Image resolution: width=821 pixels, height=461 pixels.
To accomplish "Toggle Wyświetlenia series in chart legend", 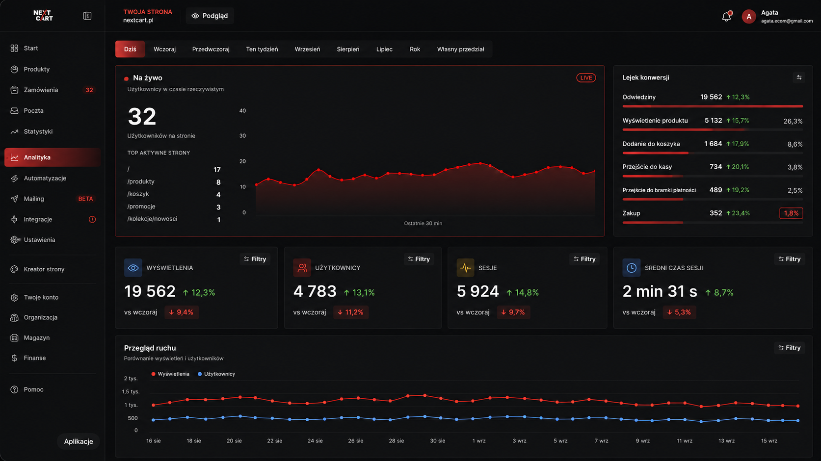I will pyautogui.click(x=170, y=374).
